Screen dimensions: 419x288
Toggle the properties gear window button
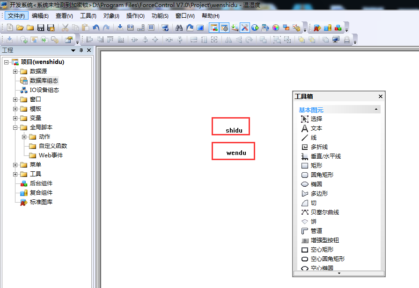224,28
